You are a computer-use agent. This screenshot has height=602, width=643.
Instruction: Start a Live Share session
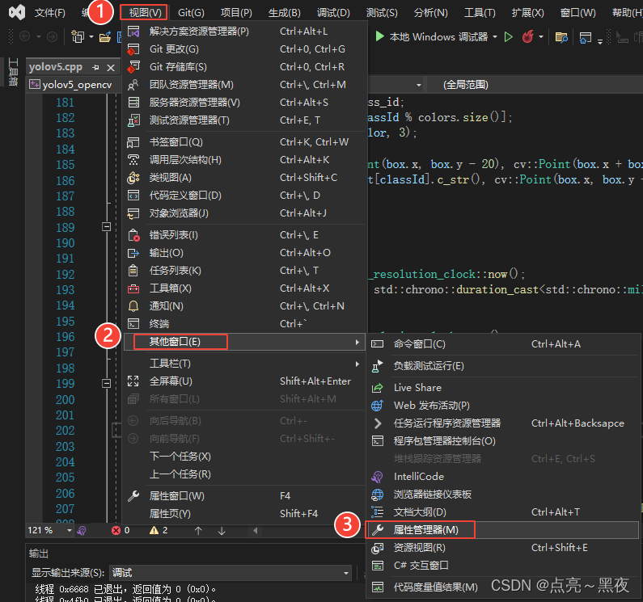[503, 388]
